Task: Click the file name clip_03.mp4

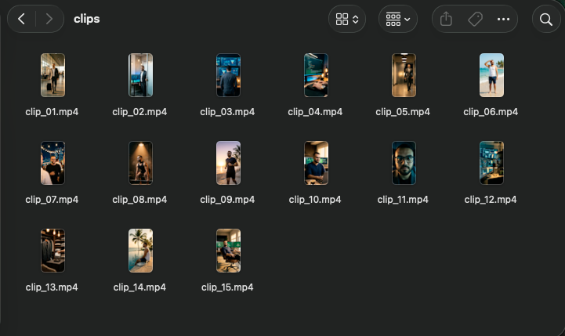Action: [227, 112]
